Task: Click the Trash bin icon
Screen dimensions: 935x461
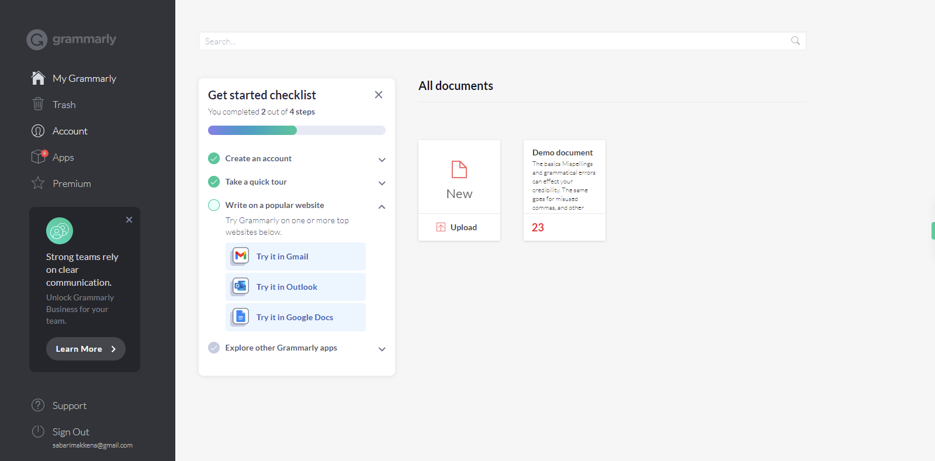Action: [38, 104]
